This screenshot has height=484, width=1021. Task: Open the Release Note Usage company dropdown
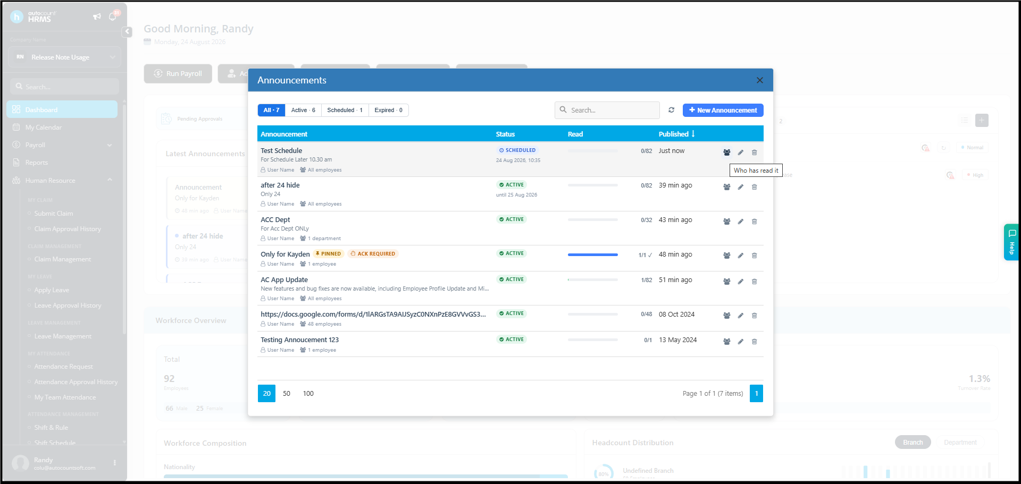pos(65,57)
